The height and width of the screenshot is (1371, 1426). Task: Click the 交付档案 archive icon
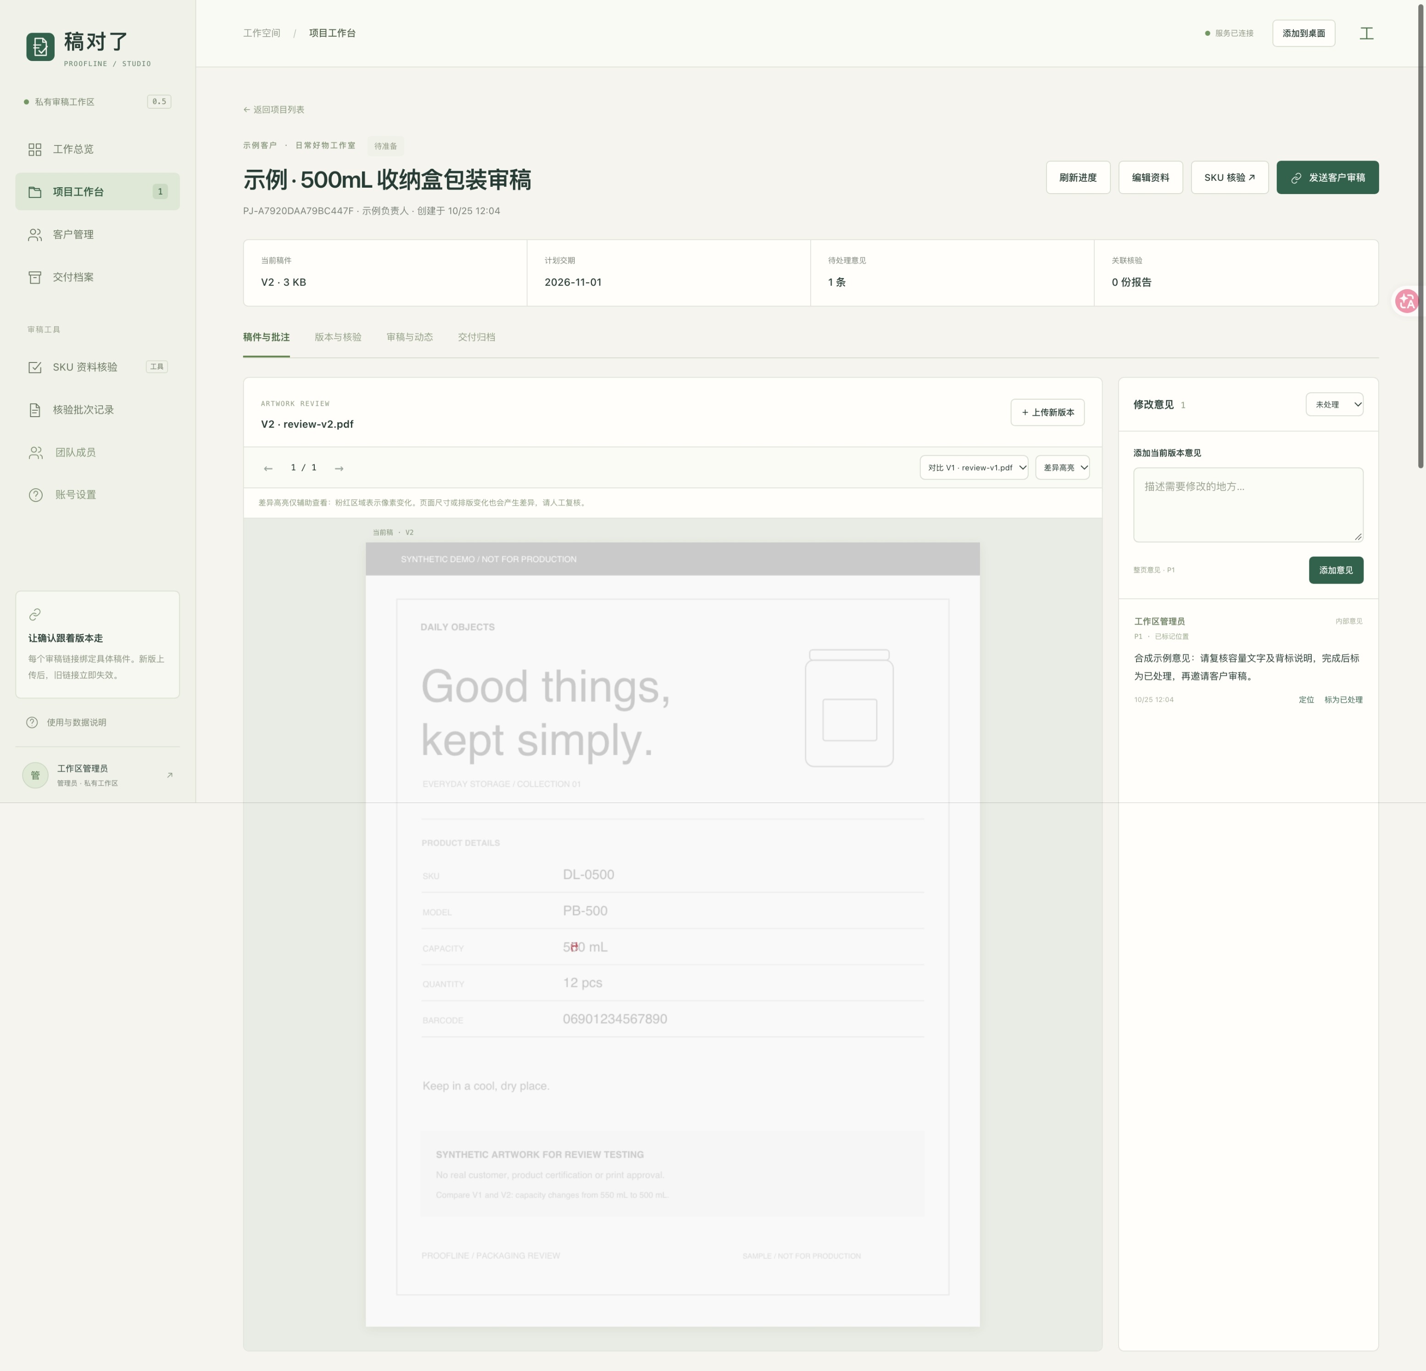tap(35, 277)
